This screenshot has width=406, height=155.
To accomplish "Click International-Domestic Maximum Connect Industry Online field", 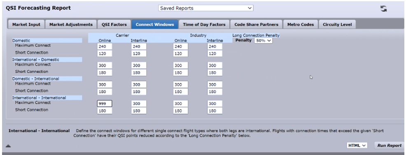I will (x=180, y=66).
